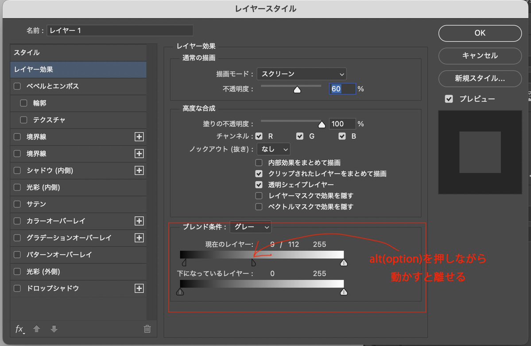Click 現在のレイヤー white handle at 255
The height and width of the screenshot is (346, 531).
[x=344, y=263]
